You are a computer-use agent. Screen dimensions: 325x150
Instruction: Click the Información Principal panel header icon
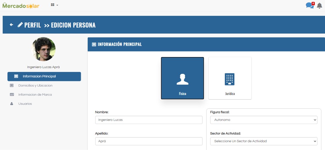coord(94,45)
